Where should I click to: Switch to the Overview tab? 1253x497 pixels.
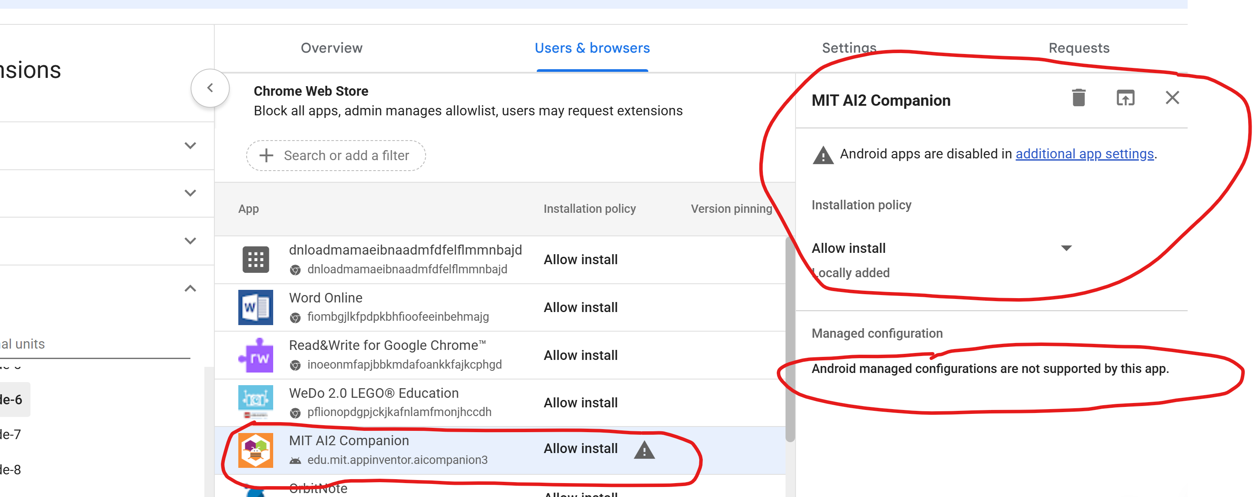click(331, 47)
